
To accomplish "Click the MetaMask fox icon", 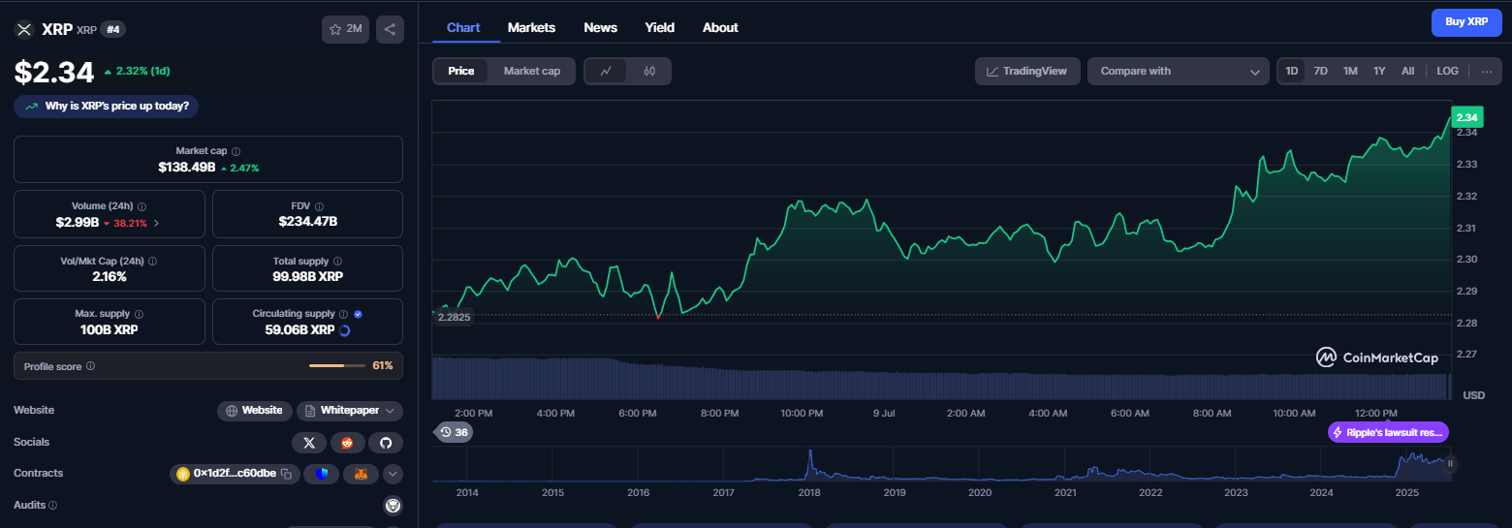I will coord(361,474).
